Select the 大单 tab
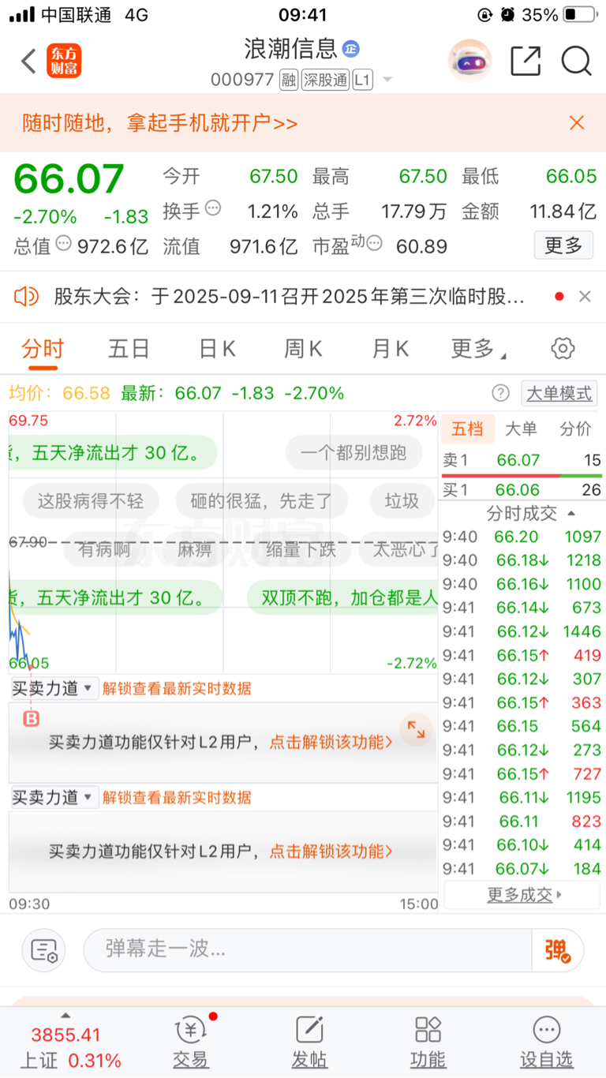The height and width of the screenshot is (1078, 606). (x=520, y=429)
